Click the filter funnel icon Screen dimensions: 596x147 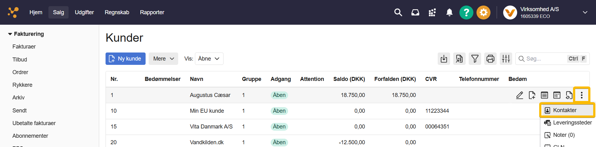pyautogui.click(x=475, y=59)
